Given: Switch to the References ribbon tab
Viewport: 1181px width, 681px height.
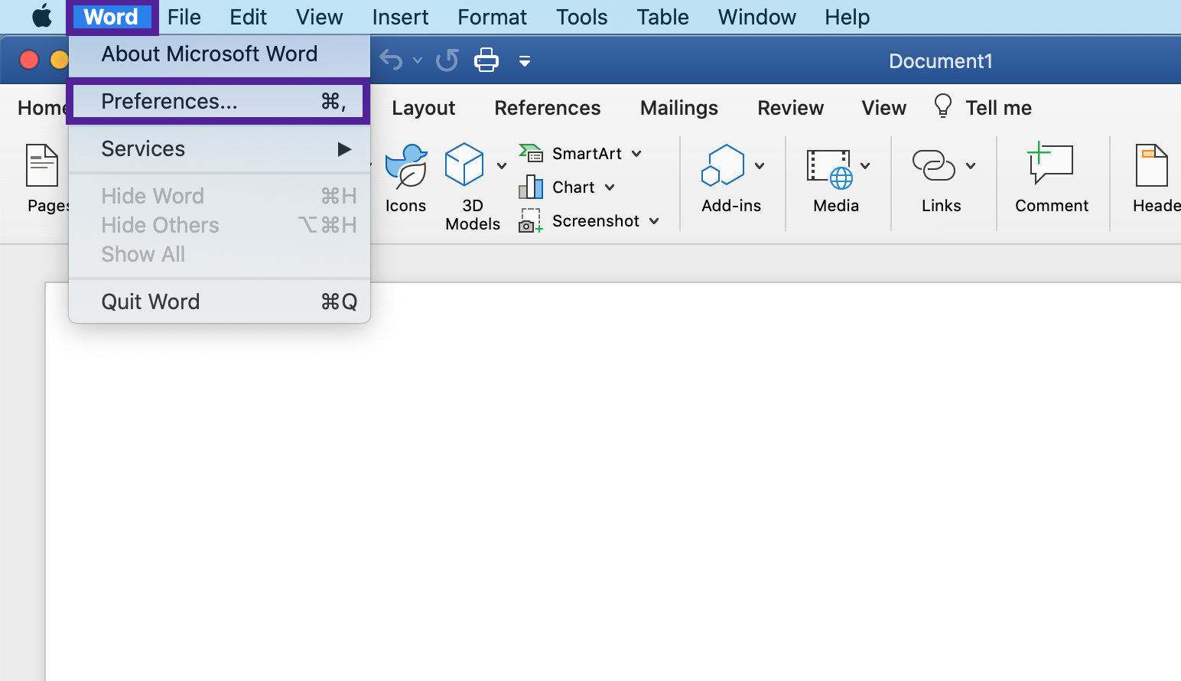Looking at the screenshot, I should 547,108.
